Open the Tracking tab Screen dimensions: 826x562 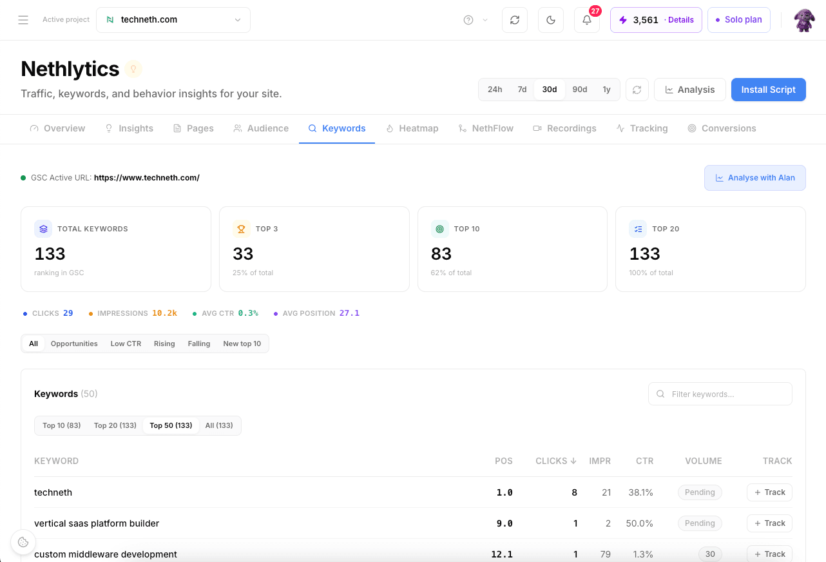tap(642, 128)
